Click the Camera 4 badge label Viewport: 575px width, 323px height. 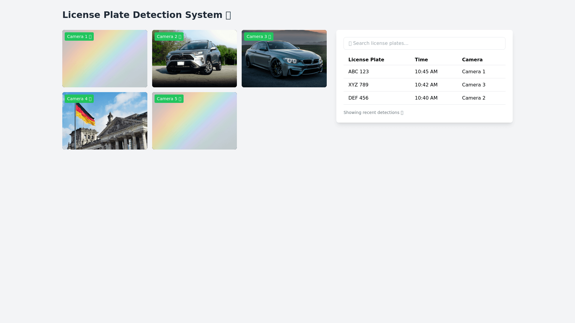(x=79, y=99)
